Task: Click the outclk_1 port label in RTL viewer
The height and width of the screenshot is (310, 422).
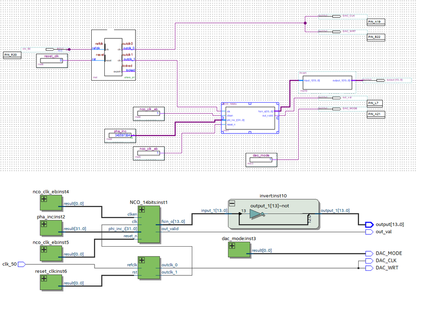Action: point(169,272)
